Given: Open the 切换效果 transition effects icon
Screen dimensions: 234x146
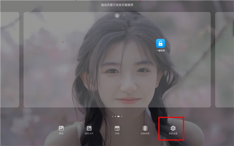Looking at the screenshot, I should 145,128.
